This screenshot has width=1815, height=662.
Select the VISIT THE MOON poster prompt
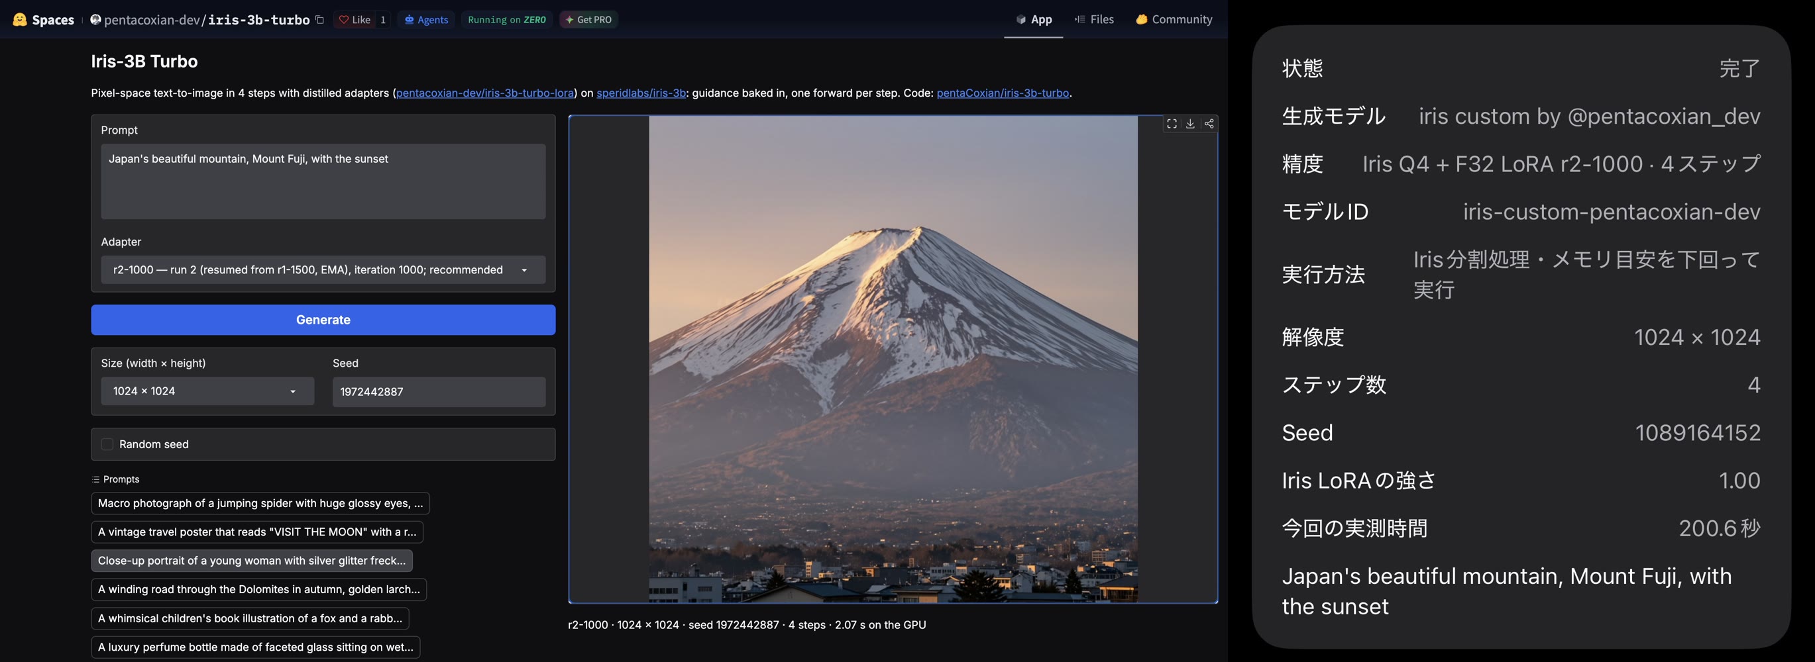click(256, 532)
